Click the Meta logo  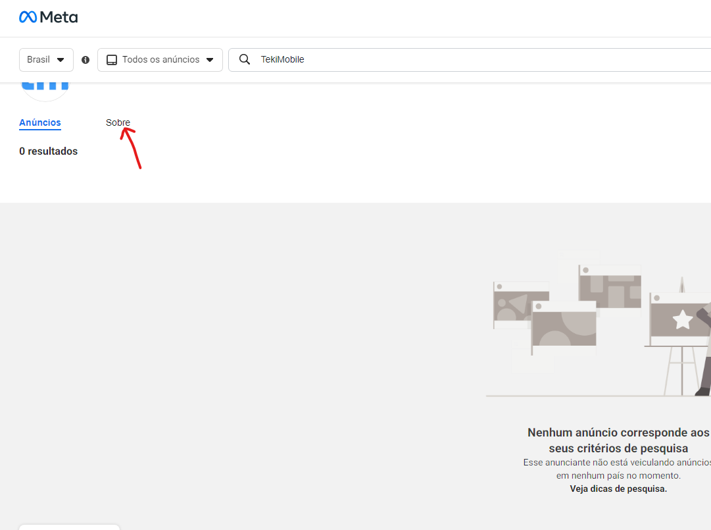(48, 17)
